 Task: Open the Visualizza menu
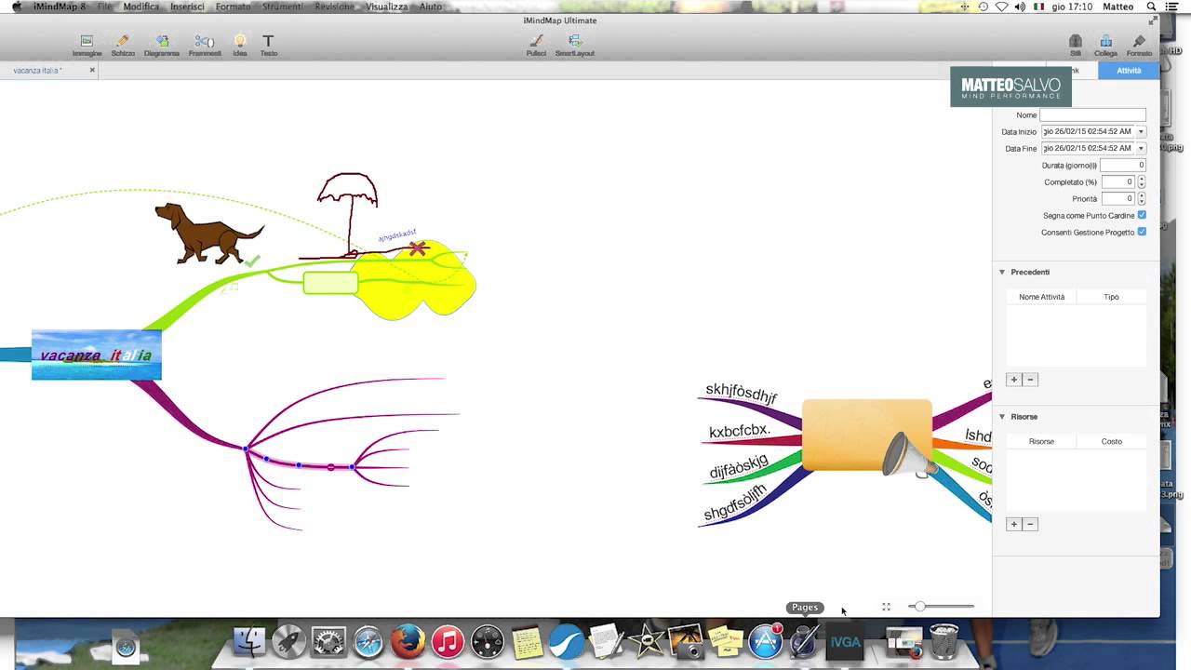(386, 7)
